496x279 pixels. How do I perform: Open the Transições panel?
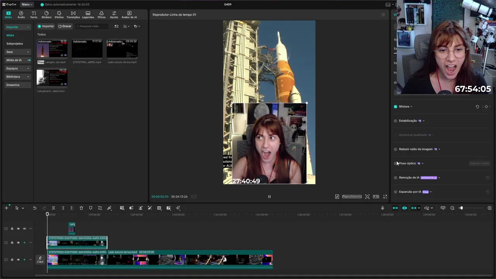pyautogui.click(x=73, y=15)
